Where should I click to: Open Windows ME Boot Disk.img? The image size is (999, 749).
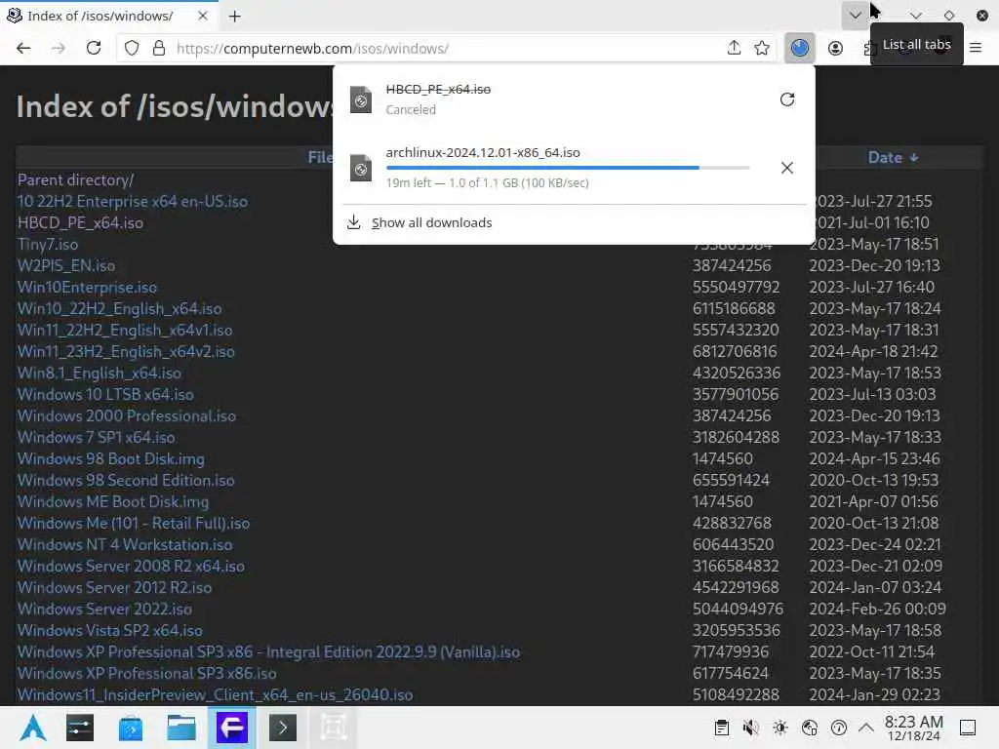coord(113,502)
